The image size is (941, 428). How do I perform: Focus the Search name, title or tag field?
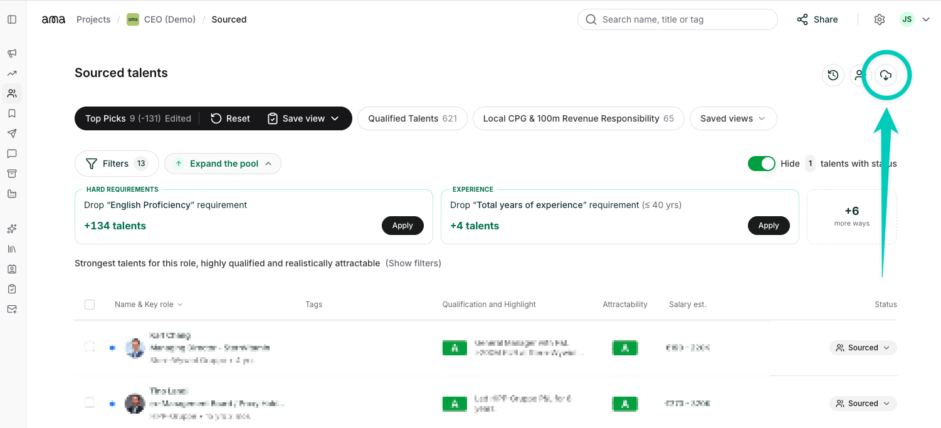[678, 19]
